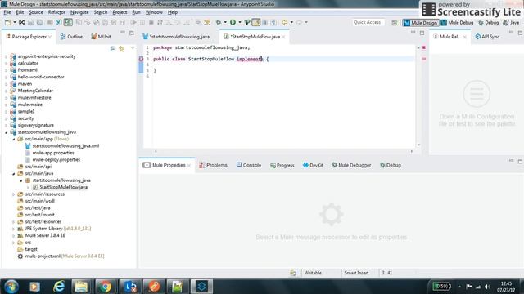Image resolution: width=524 pixels, height=294 pixels.
Task: Click the show source status bar icon
Action: click(x=293, y=273)
